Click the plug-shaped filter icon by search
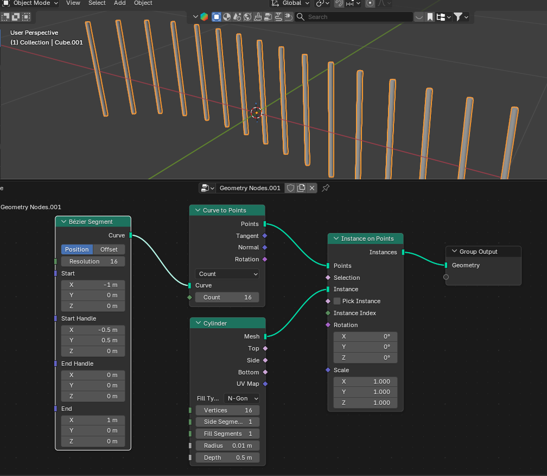Image resolution: width=547 pixels, height=476 pixels. (289, 17)
